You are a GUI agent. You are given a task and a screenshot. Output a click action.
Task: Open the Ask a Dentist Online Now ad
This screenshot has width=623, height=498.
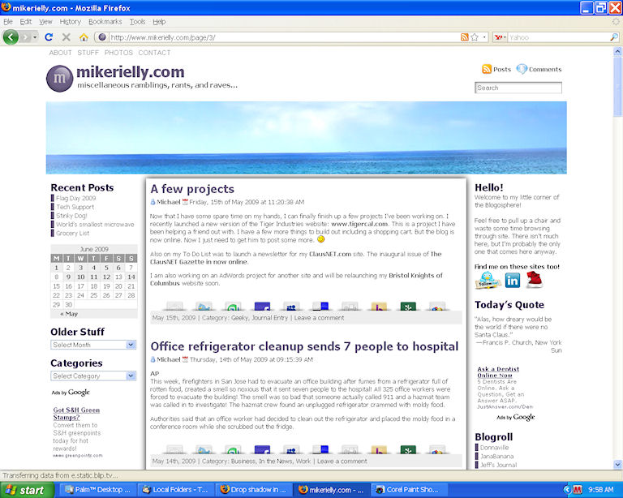498,372
